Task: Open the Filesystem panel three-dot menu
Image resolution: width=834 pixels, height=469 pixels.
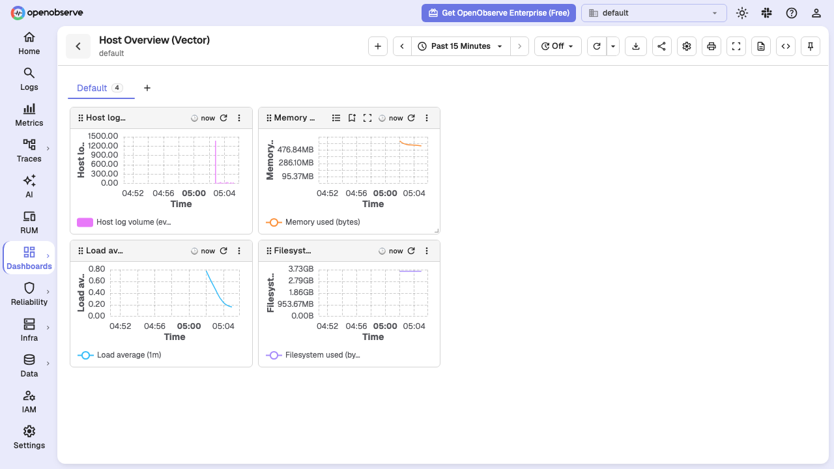Action: (x=427, y=251)
